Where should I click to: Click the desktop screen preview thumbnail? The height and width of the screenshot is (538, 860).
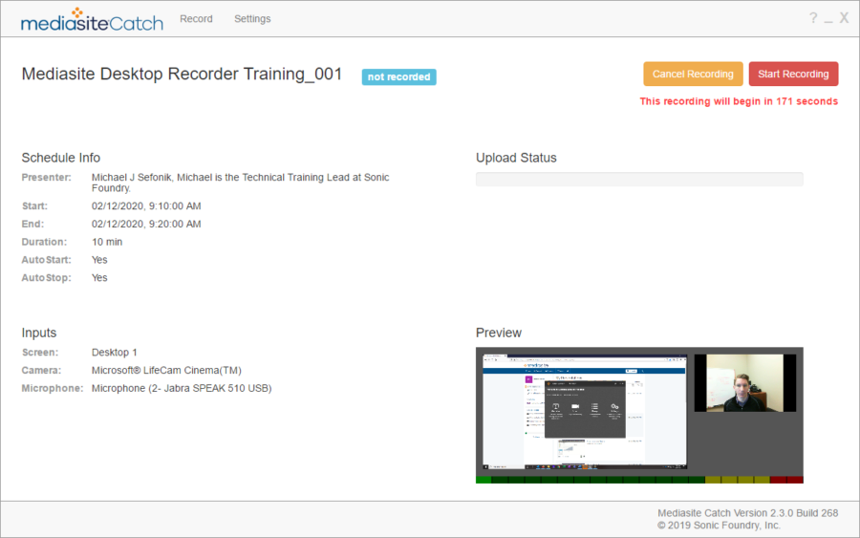click(x=585, y=411)
